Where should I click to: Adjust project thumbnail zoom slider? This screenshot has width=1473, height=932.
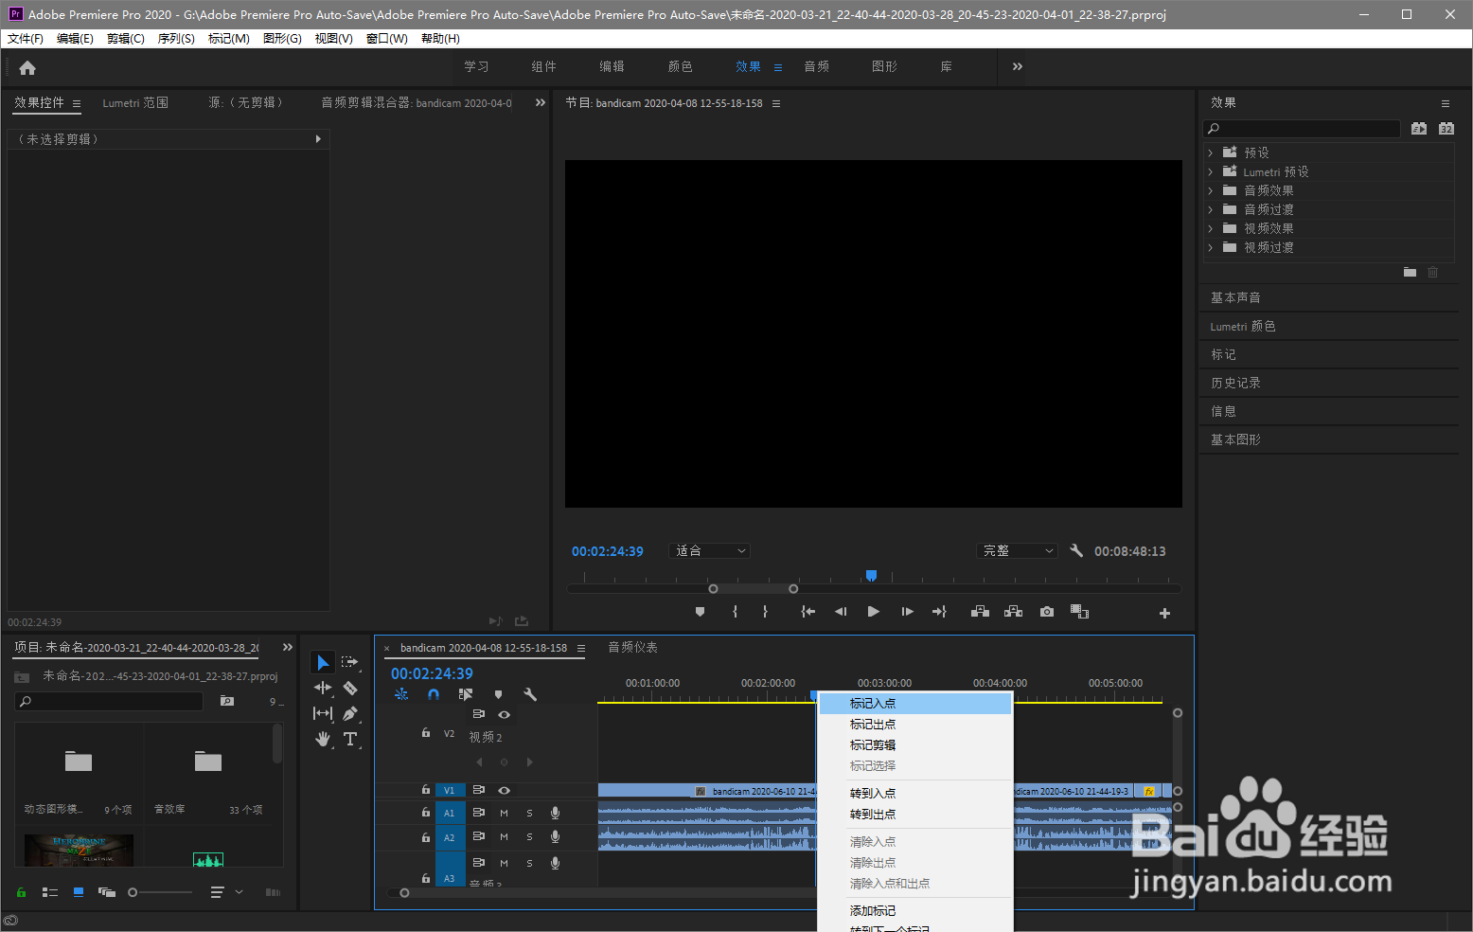161,892
